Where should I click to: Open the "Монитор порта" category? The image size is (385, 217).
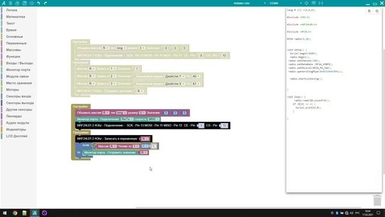[x=18, y=70]
